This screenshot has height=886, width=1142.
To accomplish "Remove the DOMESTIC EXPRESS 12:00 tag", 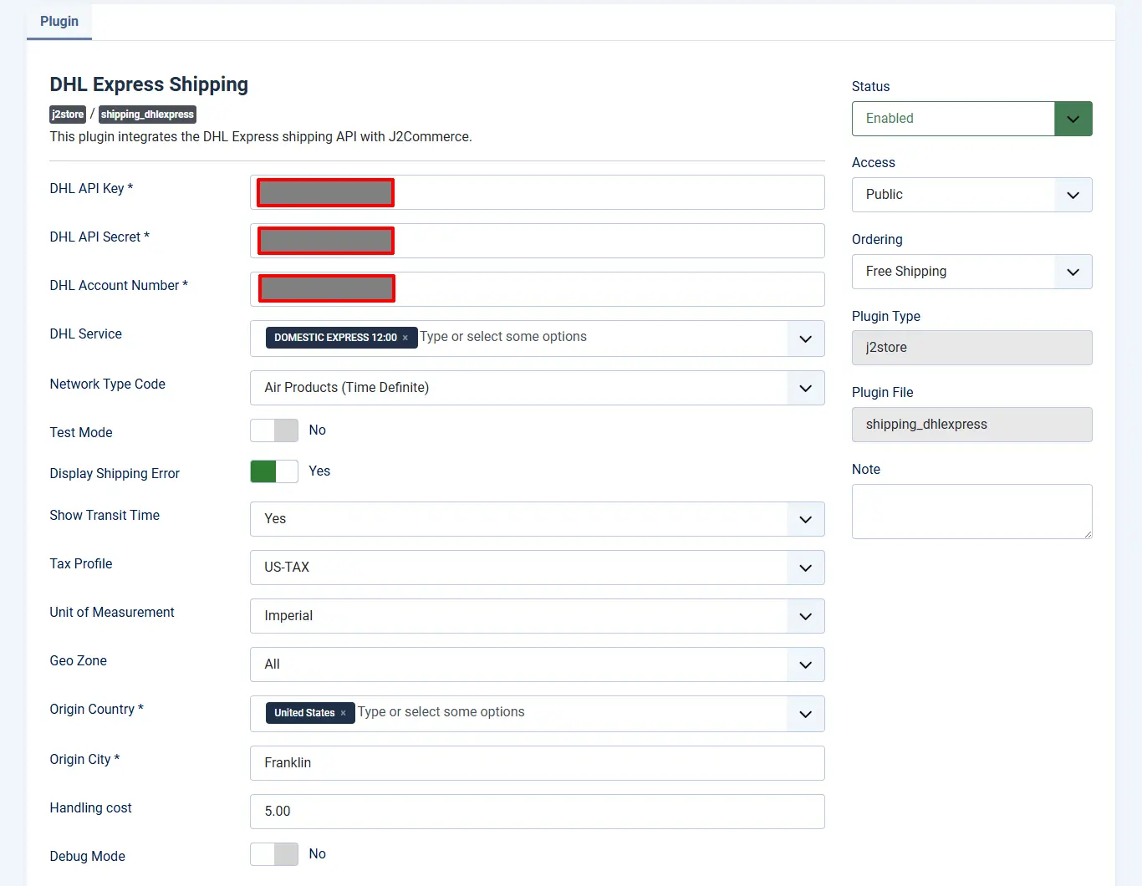I will point(405,338).
